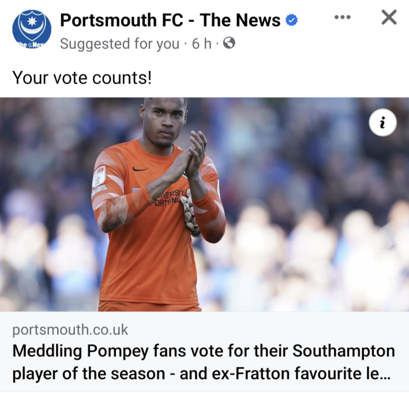This screenshot has height=393, width=409.
Task: Select the Your vote counts! caption
Action: [82, 78]
